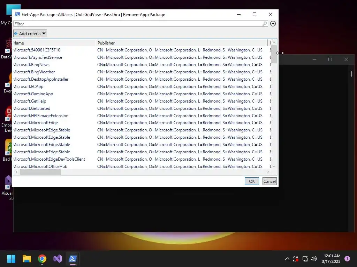357x267 pixels.
Task: Select the Microsoft.BingNews row
Action: point(142,64)
